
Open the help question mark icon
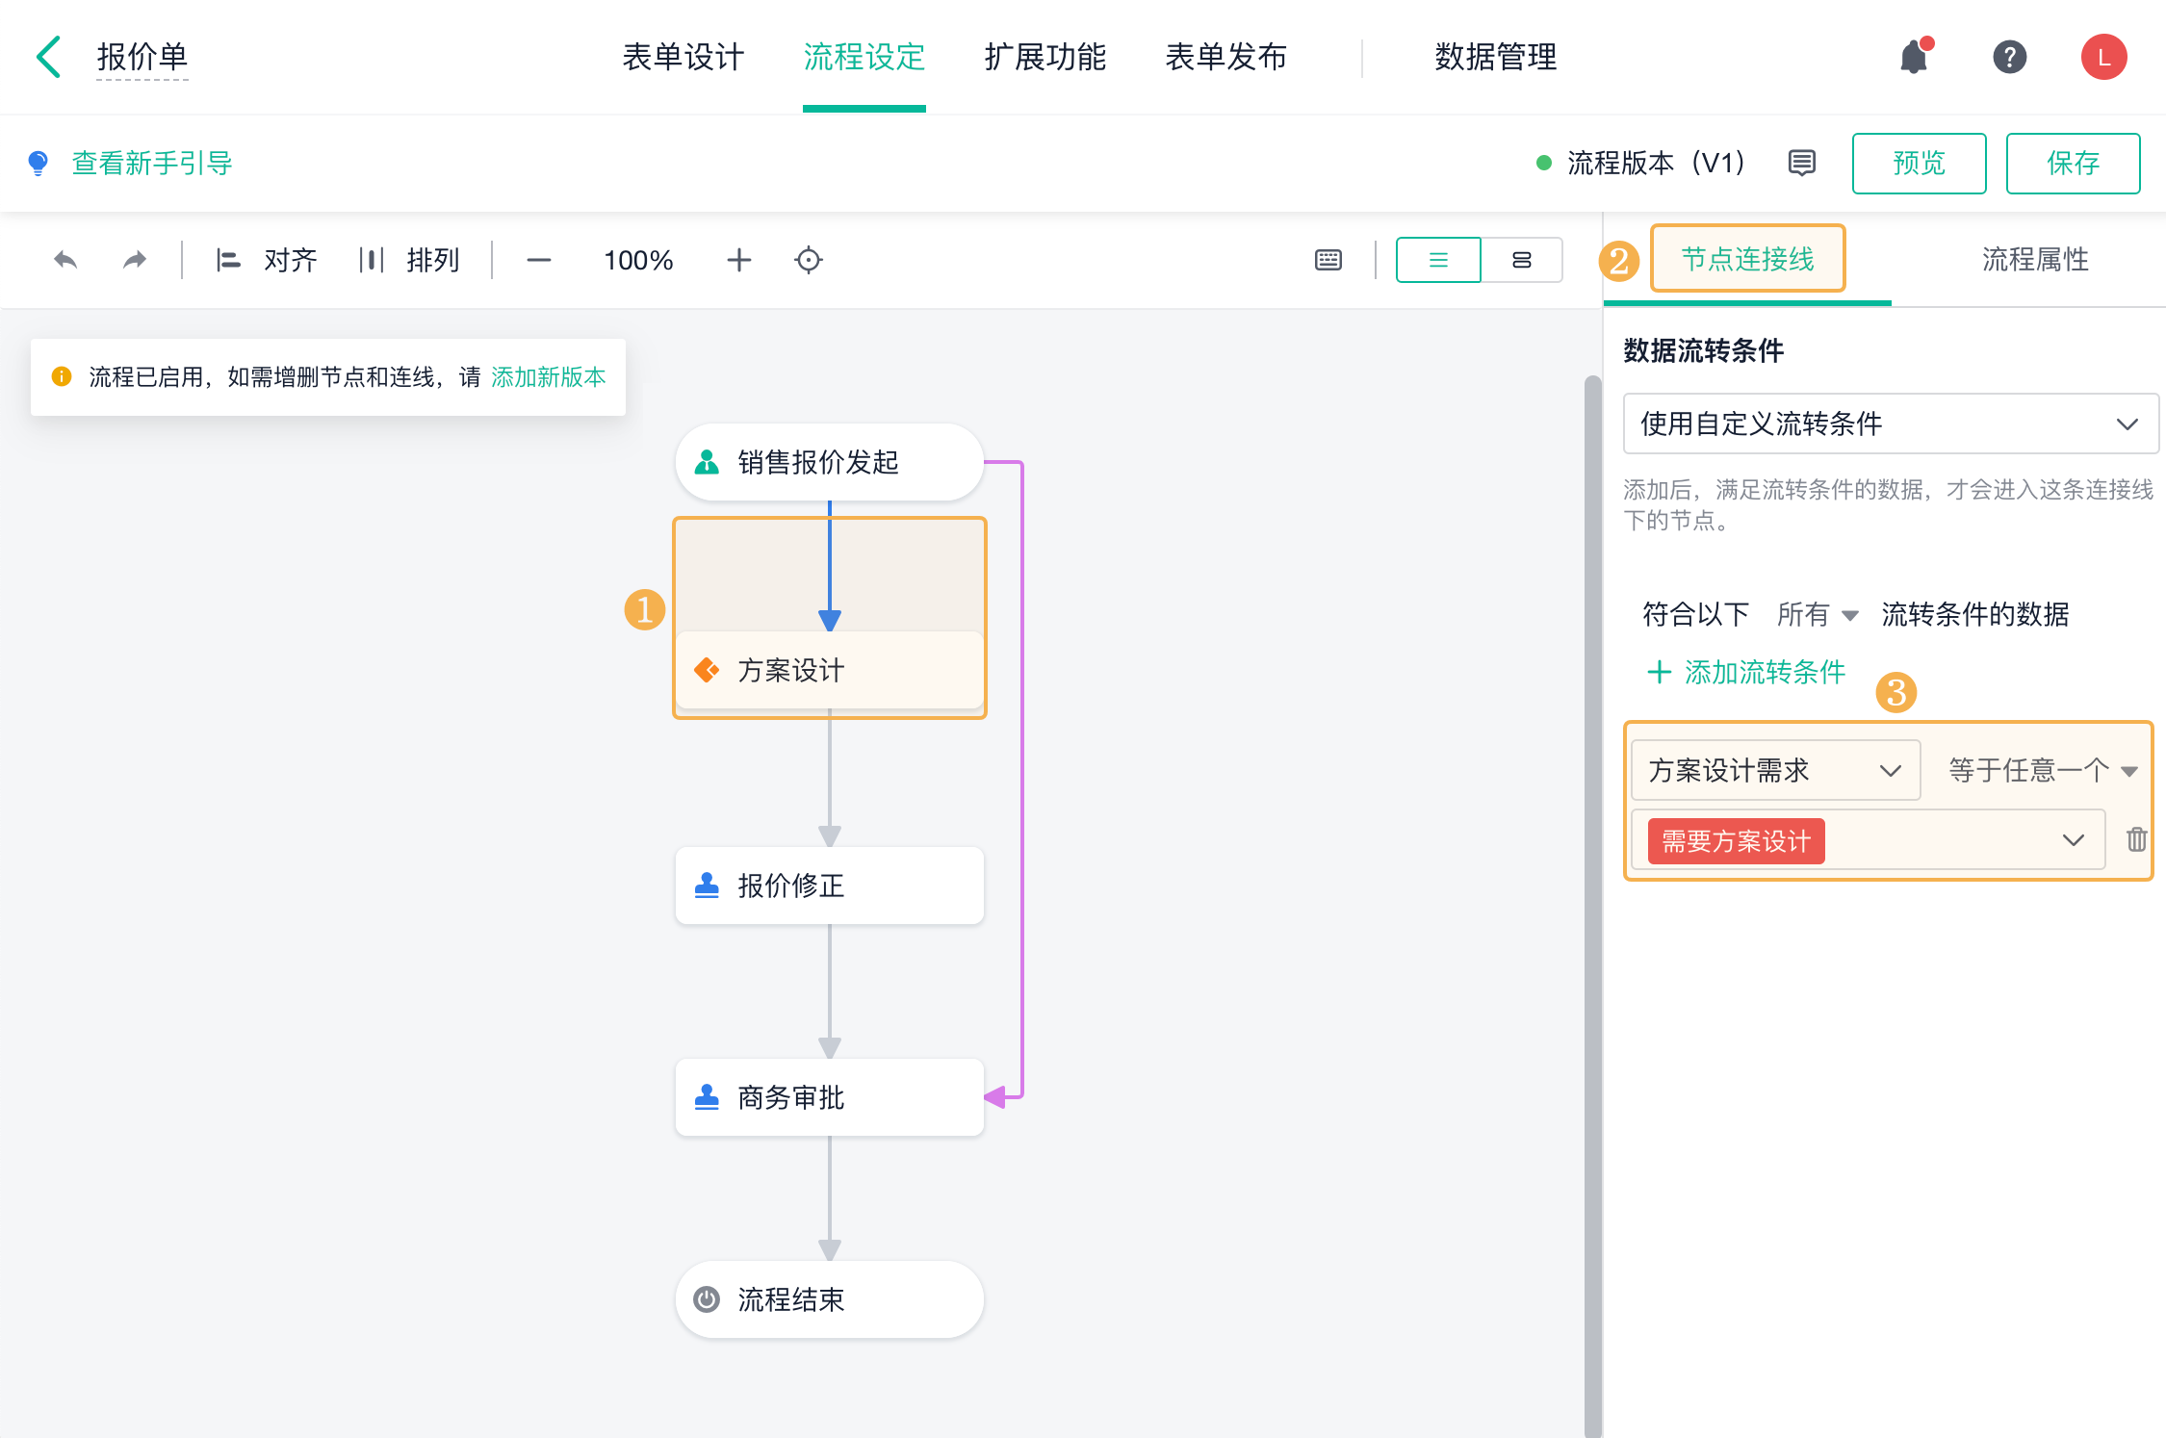[2009, 57]
